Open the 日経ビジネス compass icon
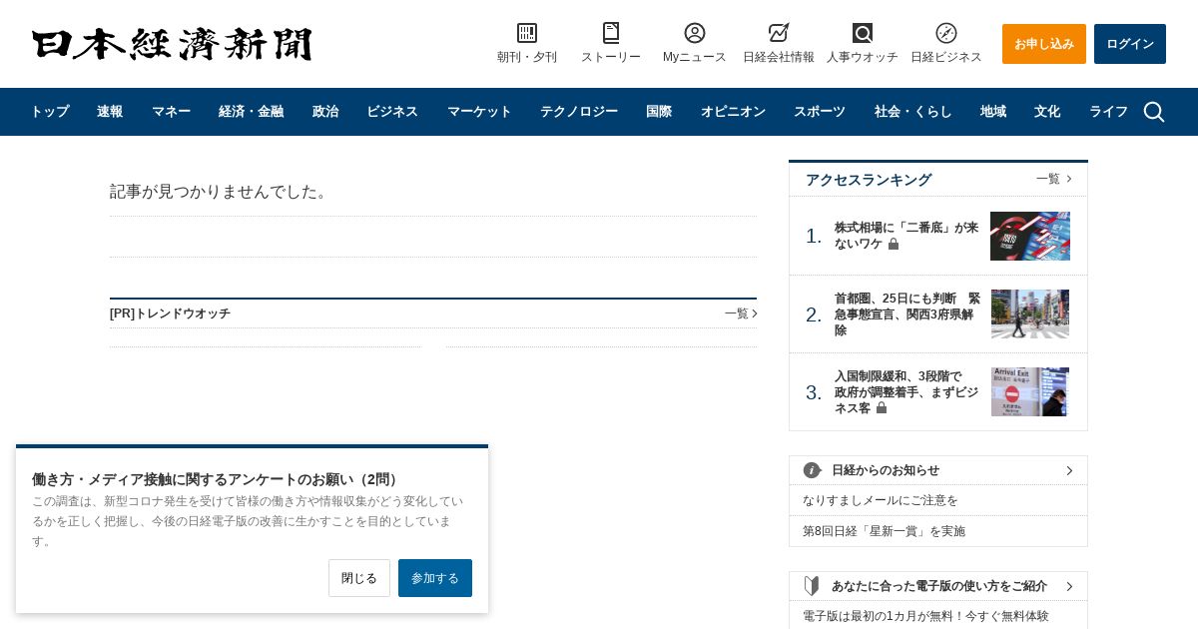 coord(946,33)
